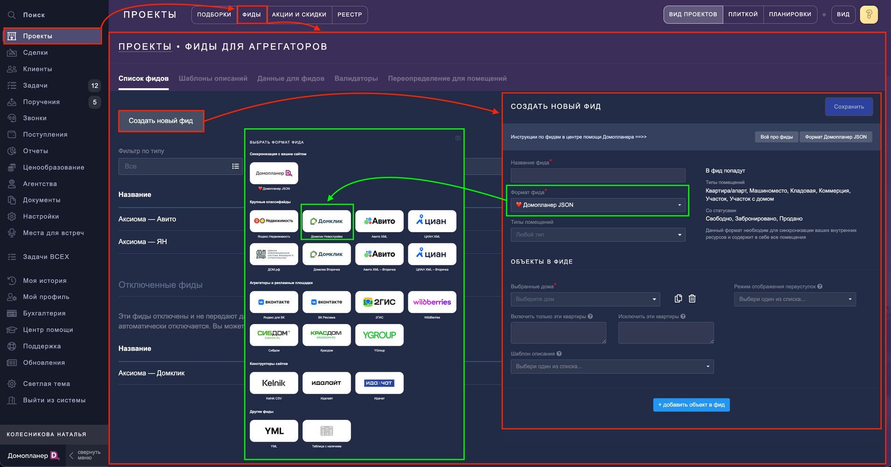
Task: Open the Формат фида dropdown
Action: 597,205
